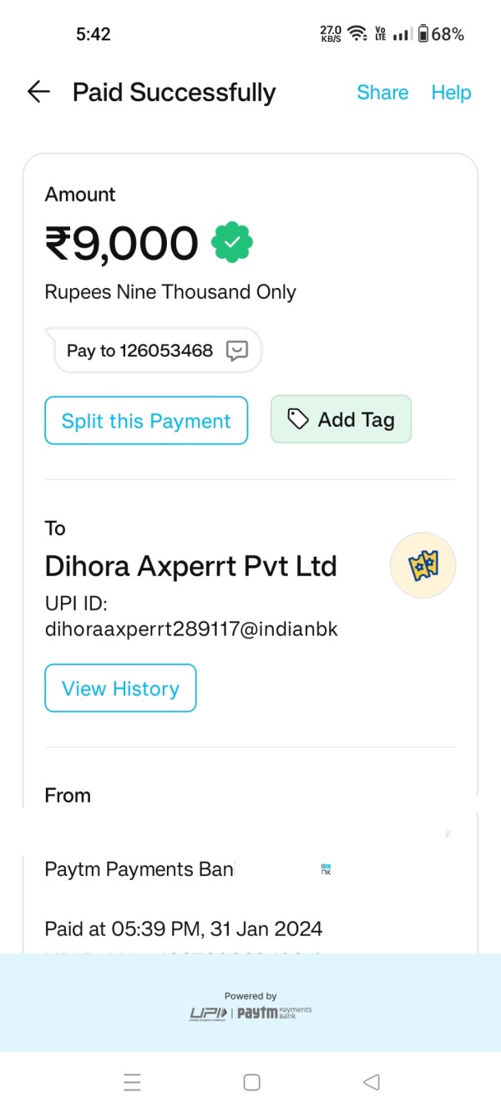This screenshot has width=501, height=1113.
Task: Open View History for this merchant
Action: click(120, 689)
